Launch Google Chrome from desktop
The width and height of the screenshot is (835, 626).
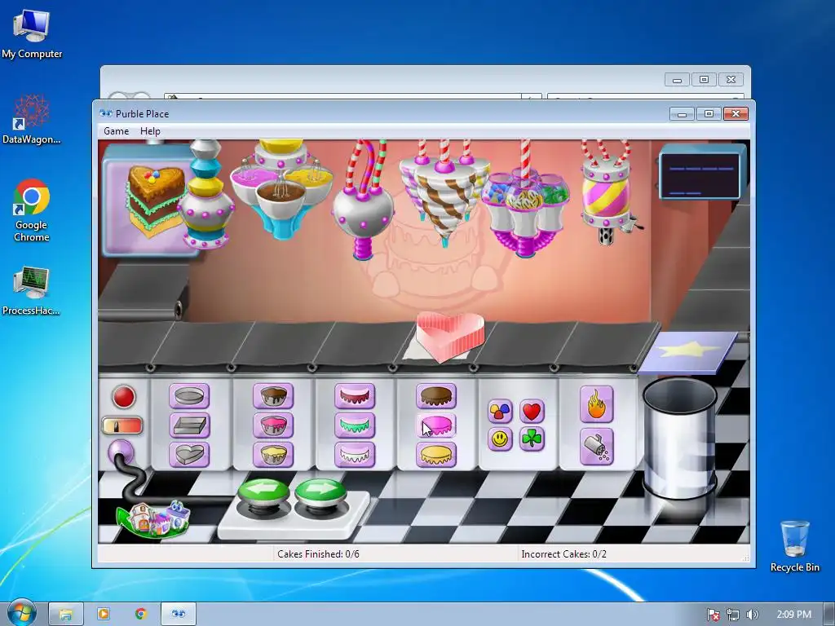pyautogui.click(x=32, y=211)
